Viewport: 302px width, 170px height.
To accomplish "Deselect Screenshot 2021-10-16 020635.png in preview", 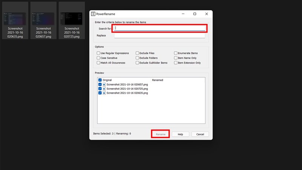I will click(x=100, y=93).
